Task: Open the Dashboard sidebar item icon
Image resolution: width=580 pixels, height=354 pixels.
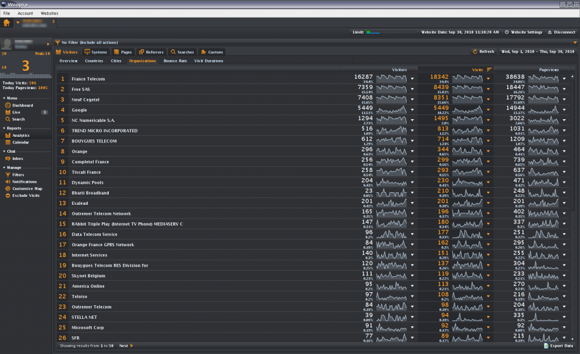Action: pos(8,105)
